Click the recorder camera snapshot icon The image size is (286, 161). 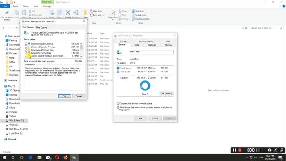(x=269, y=150)
